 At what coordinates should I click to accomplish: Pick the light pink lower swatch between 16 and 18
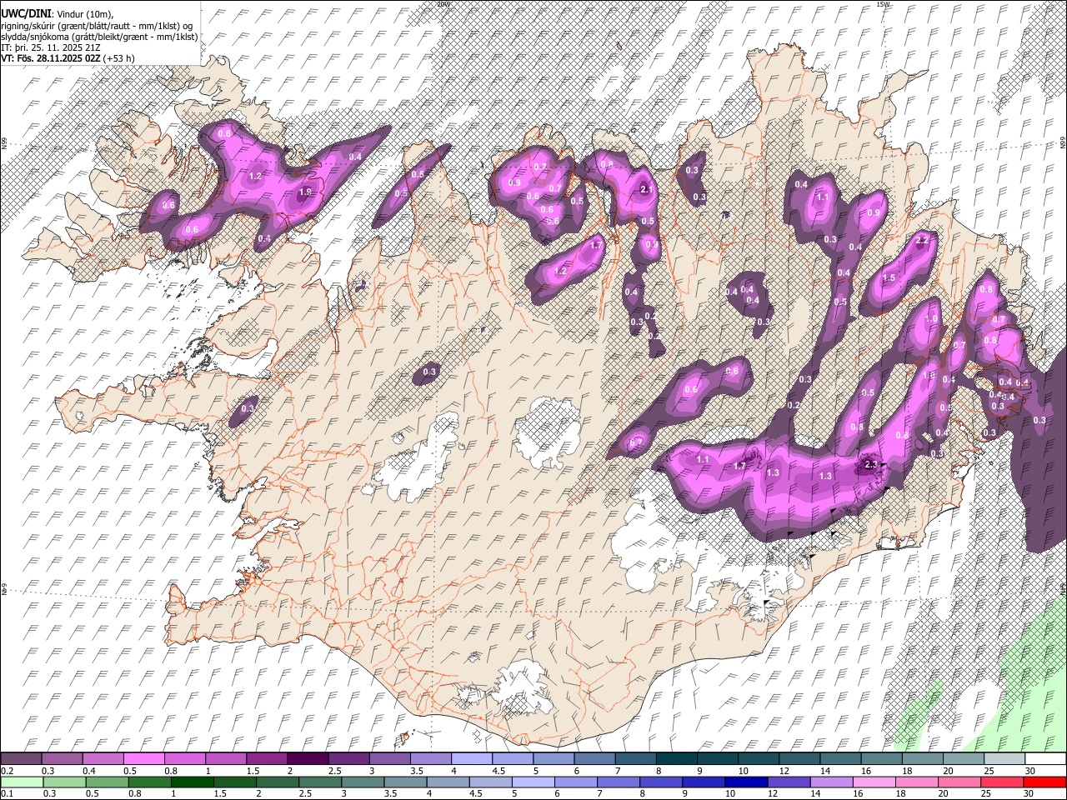point(873,782)
